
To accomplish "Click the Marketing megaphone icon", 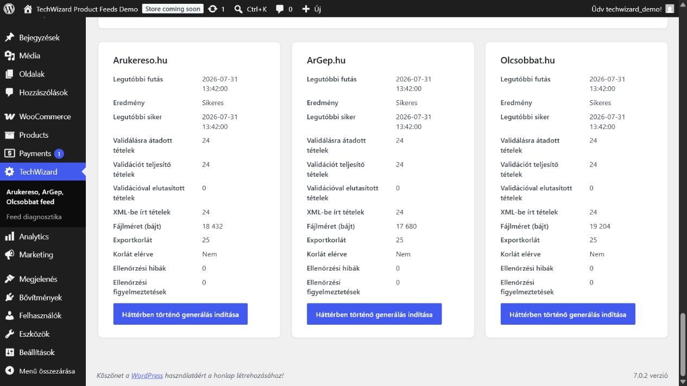I will coord(9,254).
